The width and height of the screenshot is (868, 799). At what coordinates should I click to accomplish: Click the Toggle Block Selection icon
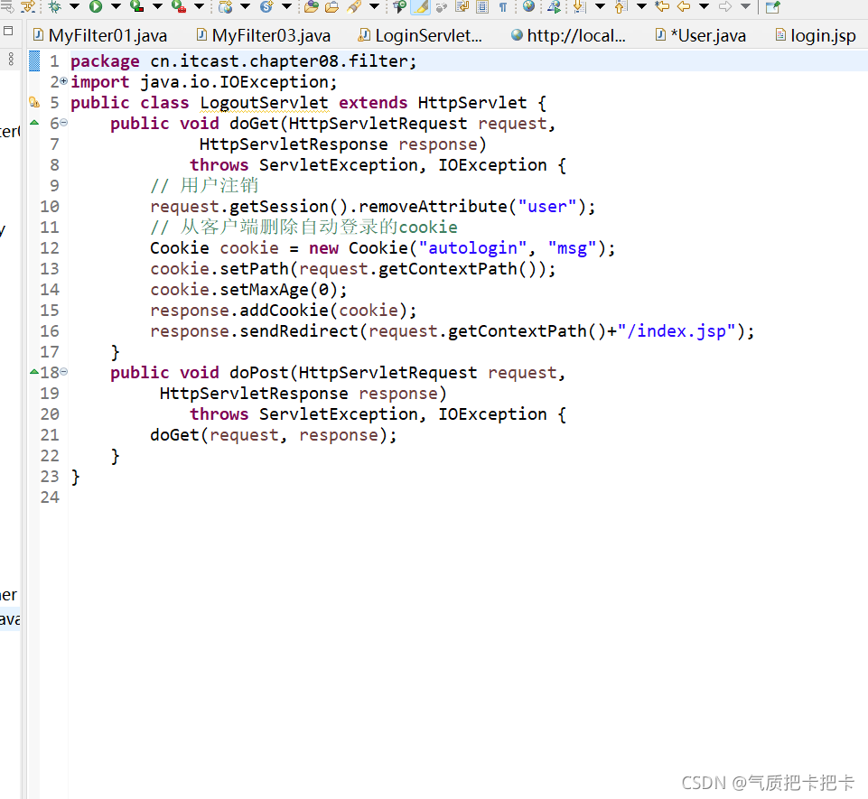(482, 6)
